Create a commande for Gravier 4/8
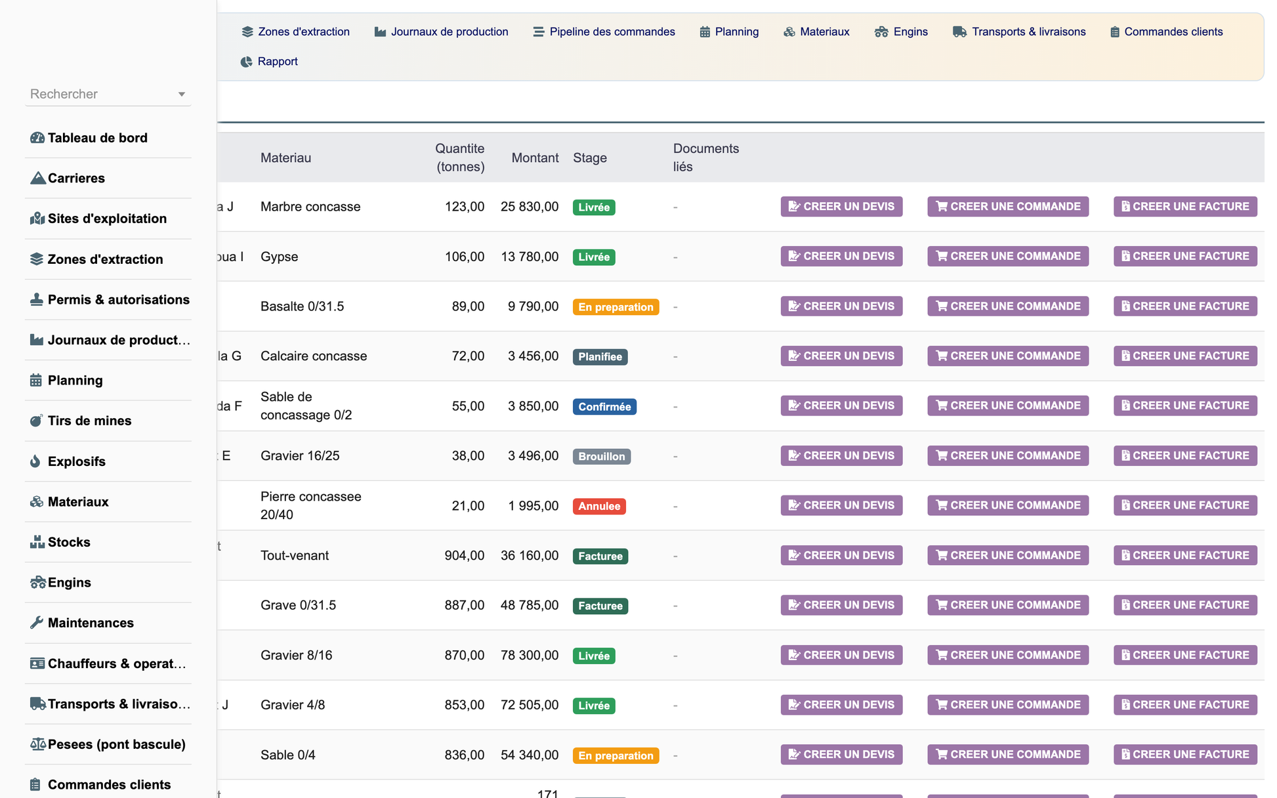Screen dimensions: 1277x798 point(1008,705)
